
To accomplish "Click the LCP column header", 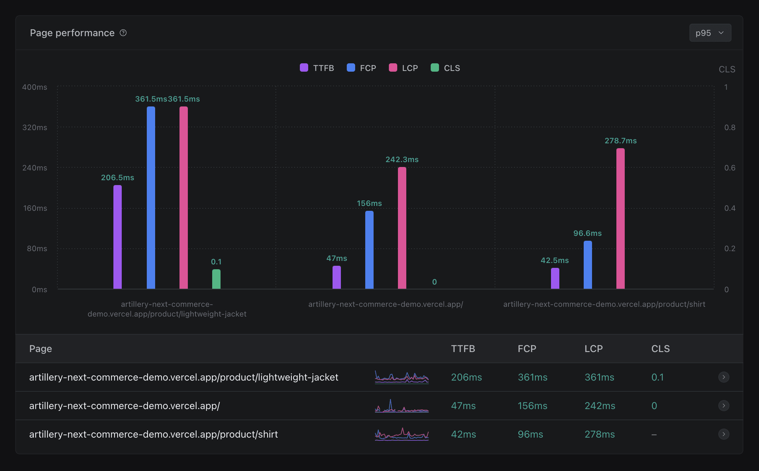I will (x=594, y=349).
